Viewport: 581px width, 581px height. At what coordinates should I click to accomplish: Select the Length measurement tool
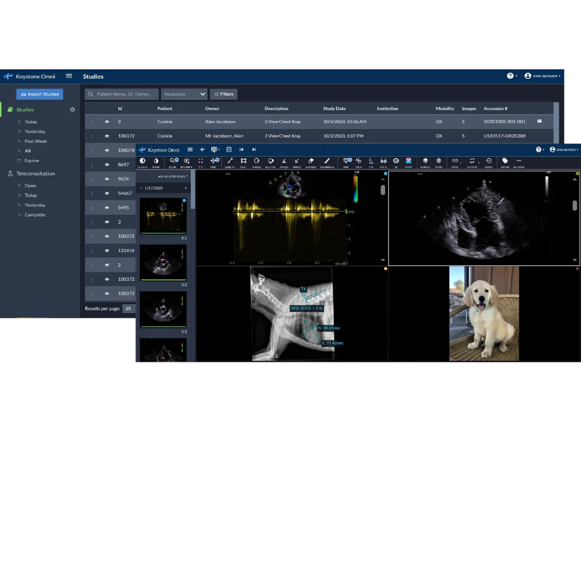230,161
